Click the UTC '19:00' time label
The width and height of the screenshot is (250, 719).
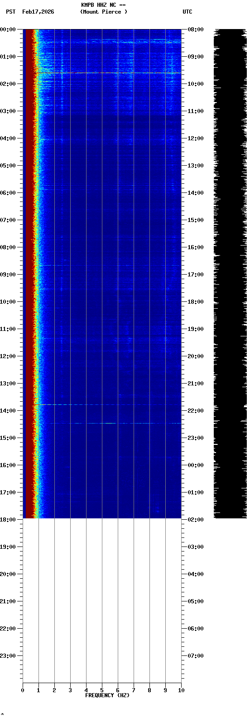tap(196, 329)
